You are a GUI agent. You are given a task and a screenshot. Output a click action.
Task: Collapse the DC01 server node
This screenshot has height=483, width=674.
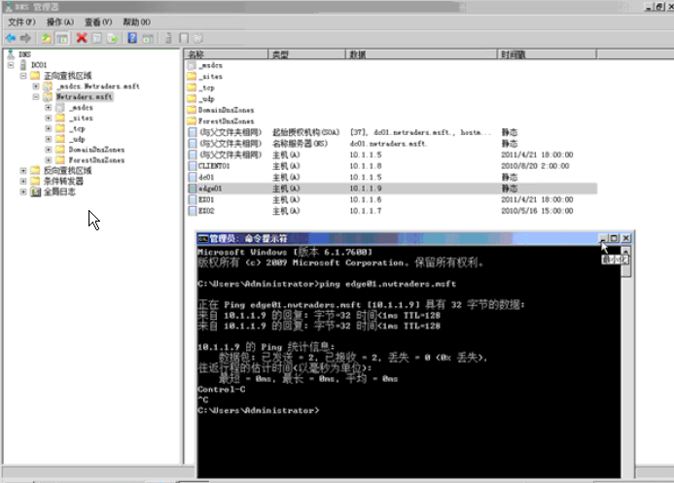point(11,65)
